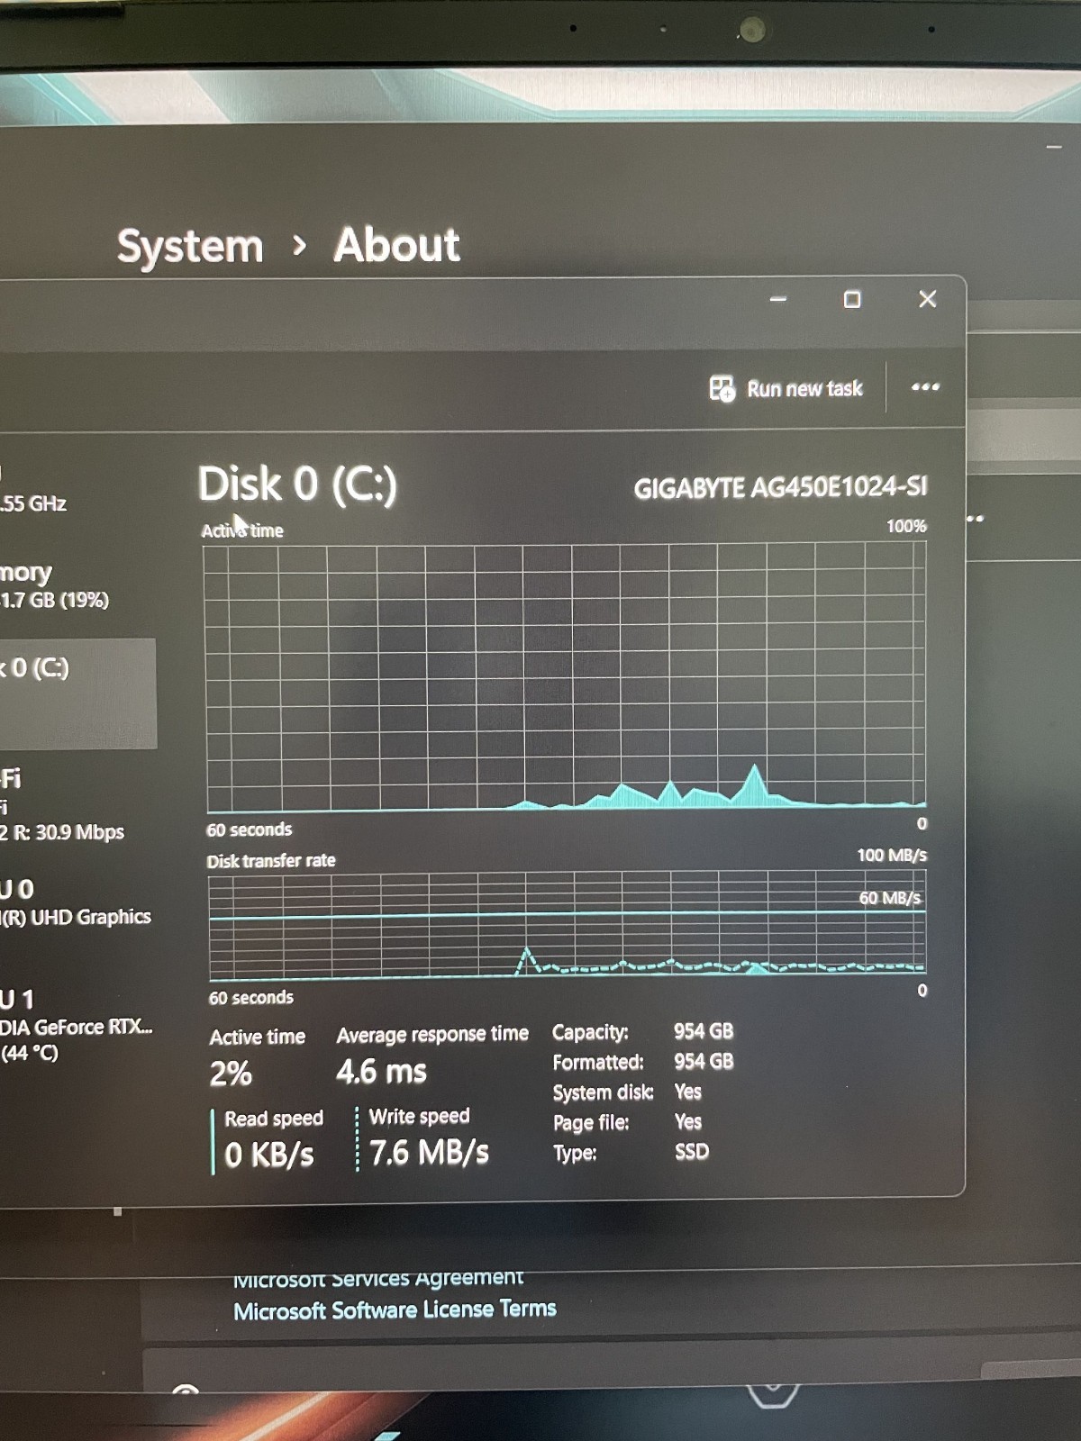Click the 100 MB/s graph label
The image size is (1081, 1441).
892,855
